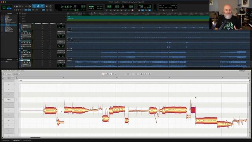Click the main counter display 0:14.375
The image size is (252, 142).
click(x=66, y=7)
